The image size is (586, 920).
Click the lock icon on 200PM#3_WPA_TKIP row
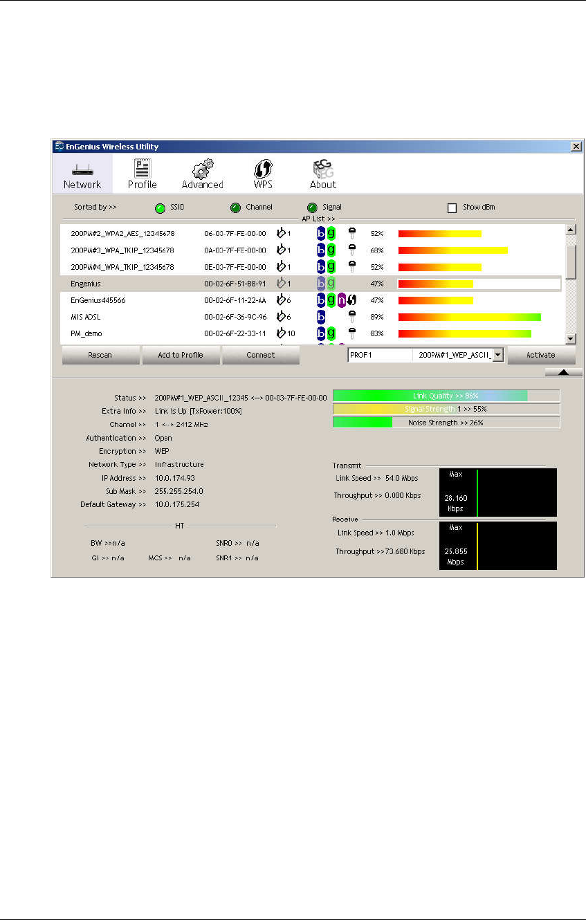click(x=352, y=250)
